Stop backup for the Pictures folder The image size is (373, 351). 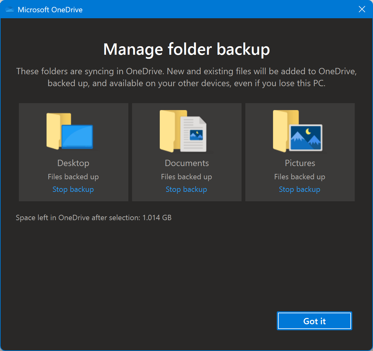299,189
